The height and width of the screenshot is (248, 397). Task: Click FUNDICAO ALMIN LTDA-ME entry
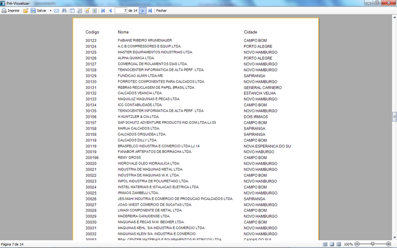(140, 76)
